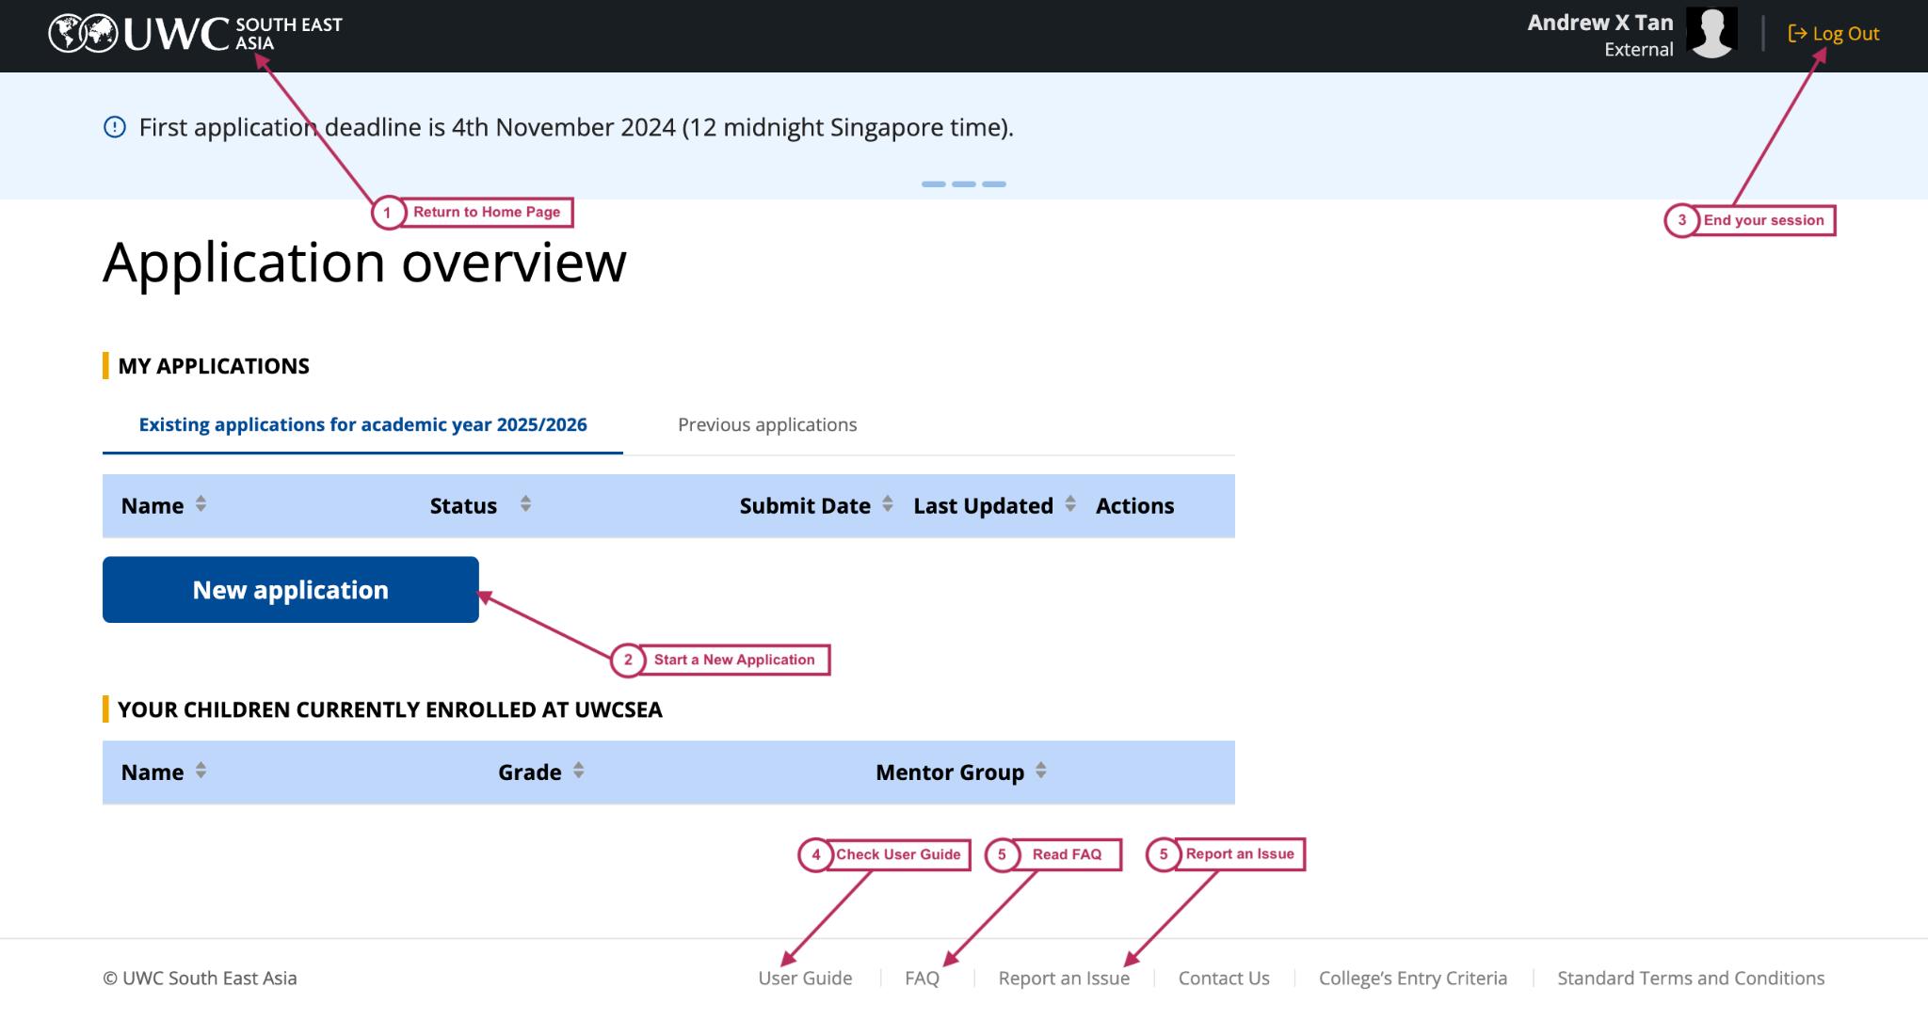The image size is (1928, 1019).
Task: Sort applications by Status column arrows
Action: click(525, 504)
